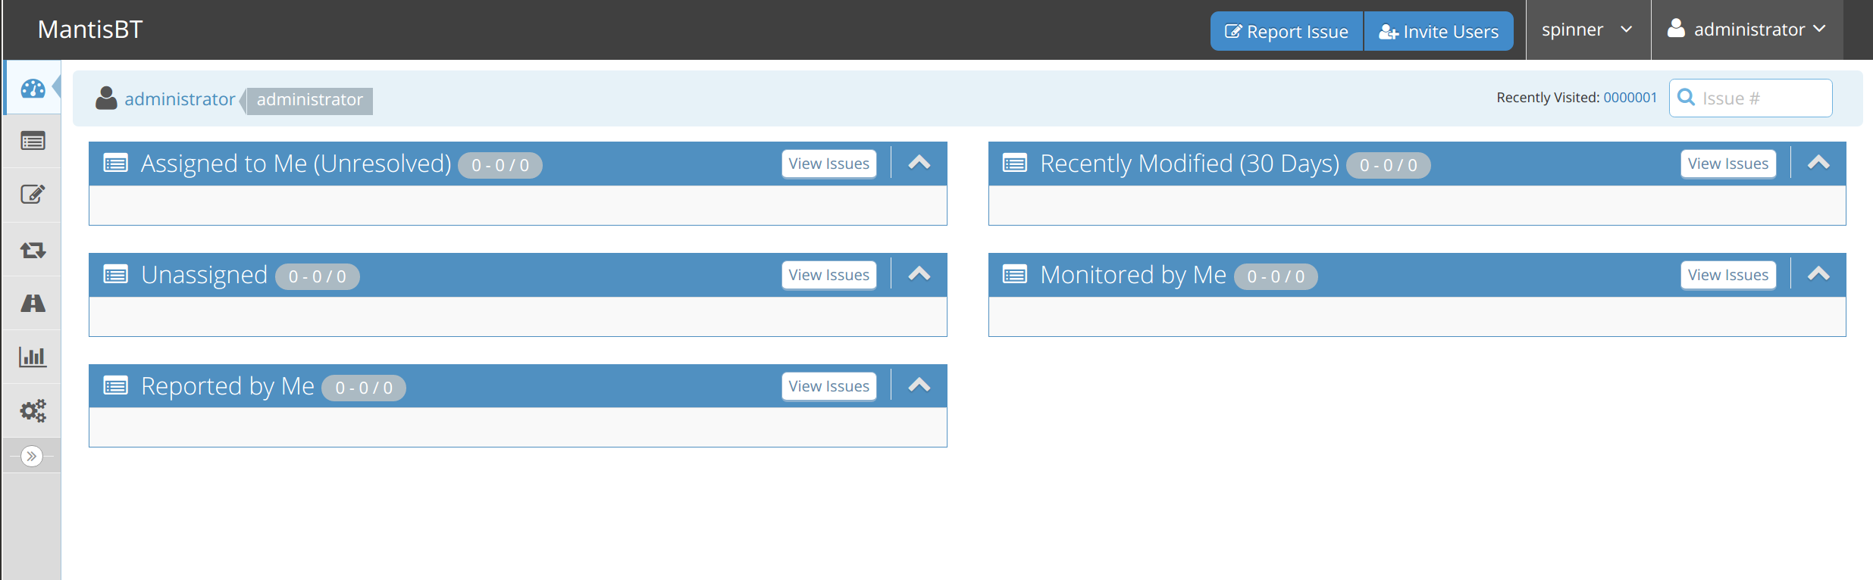Open recently visited issue 0000001
Screen dimensions: 1873x580
(1630, 98)
